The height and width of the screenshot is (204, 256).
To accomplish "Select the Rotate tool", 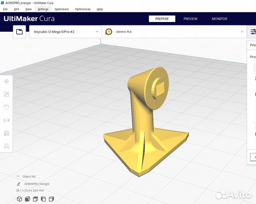I will pyautogui.click(x=6, y=107).
